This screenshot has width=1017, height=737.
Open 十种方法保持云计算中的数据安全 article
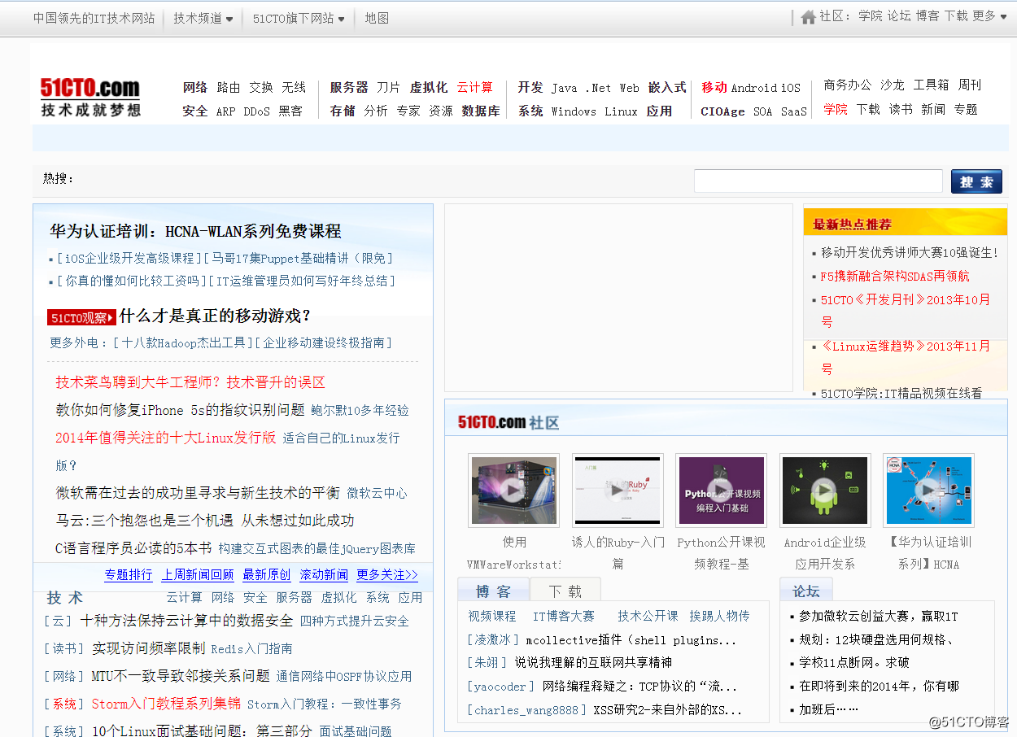(x=186, y=621)
